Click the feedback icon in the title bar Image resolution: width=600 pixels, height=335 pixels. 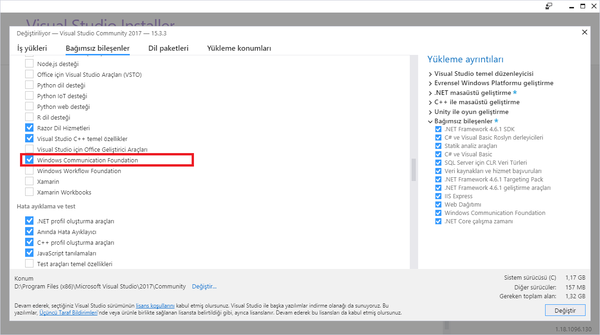(x=549, y=6)
